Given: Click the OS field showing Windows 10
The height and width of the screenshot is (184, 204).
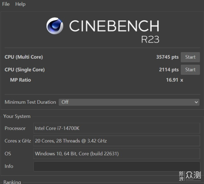Looking at the screenshot, I should click(116, 154).
